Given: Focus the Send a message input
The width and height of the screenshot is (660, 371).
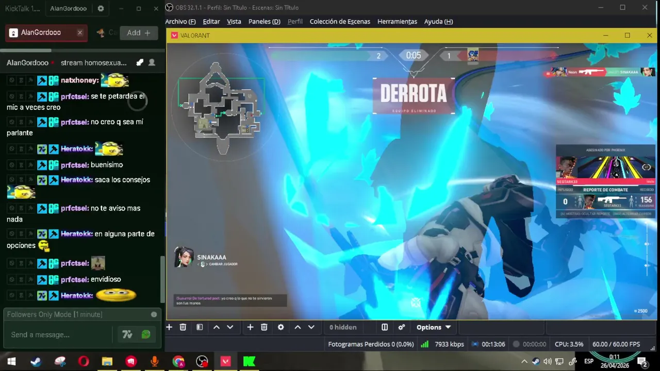Looking at the screenshot, I should [x=59, y=335].
